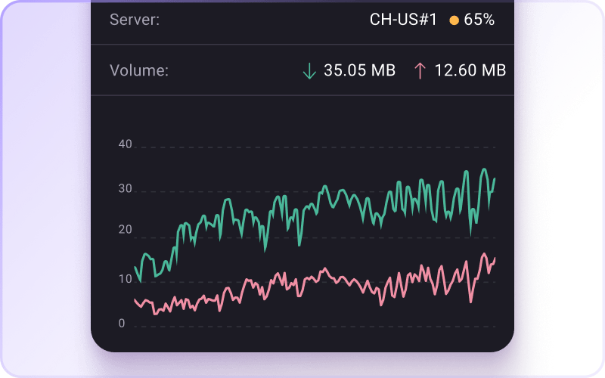Click the 0 axis label on chart
This screenshot has height=378, width=605.
point(122,324)
